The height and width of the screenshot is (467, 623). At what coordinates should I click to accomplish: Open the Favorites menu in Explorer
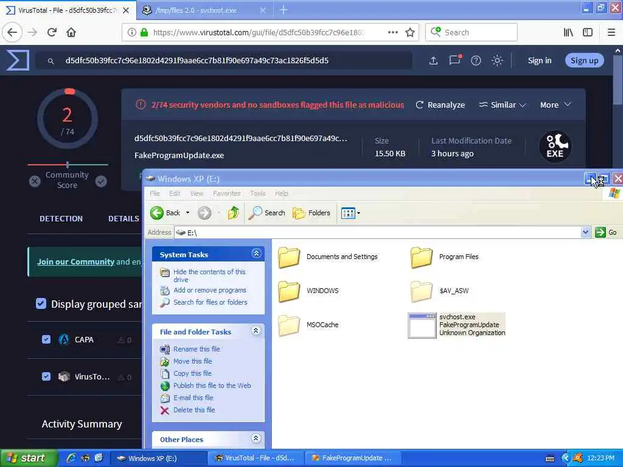226,193
